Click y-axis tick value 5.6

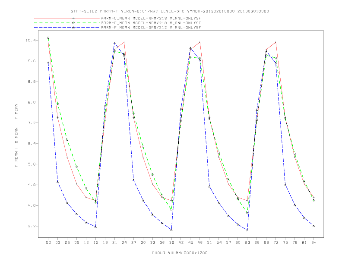pyautogui.click(x=32, y=164)
